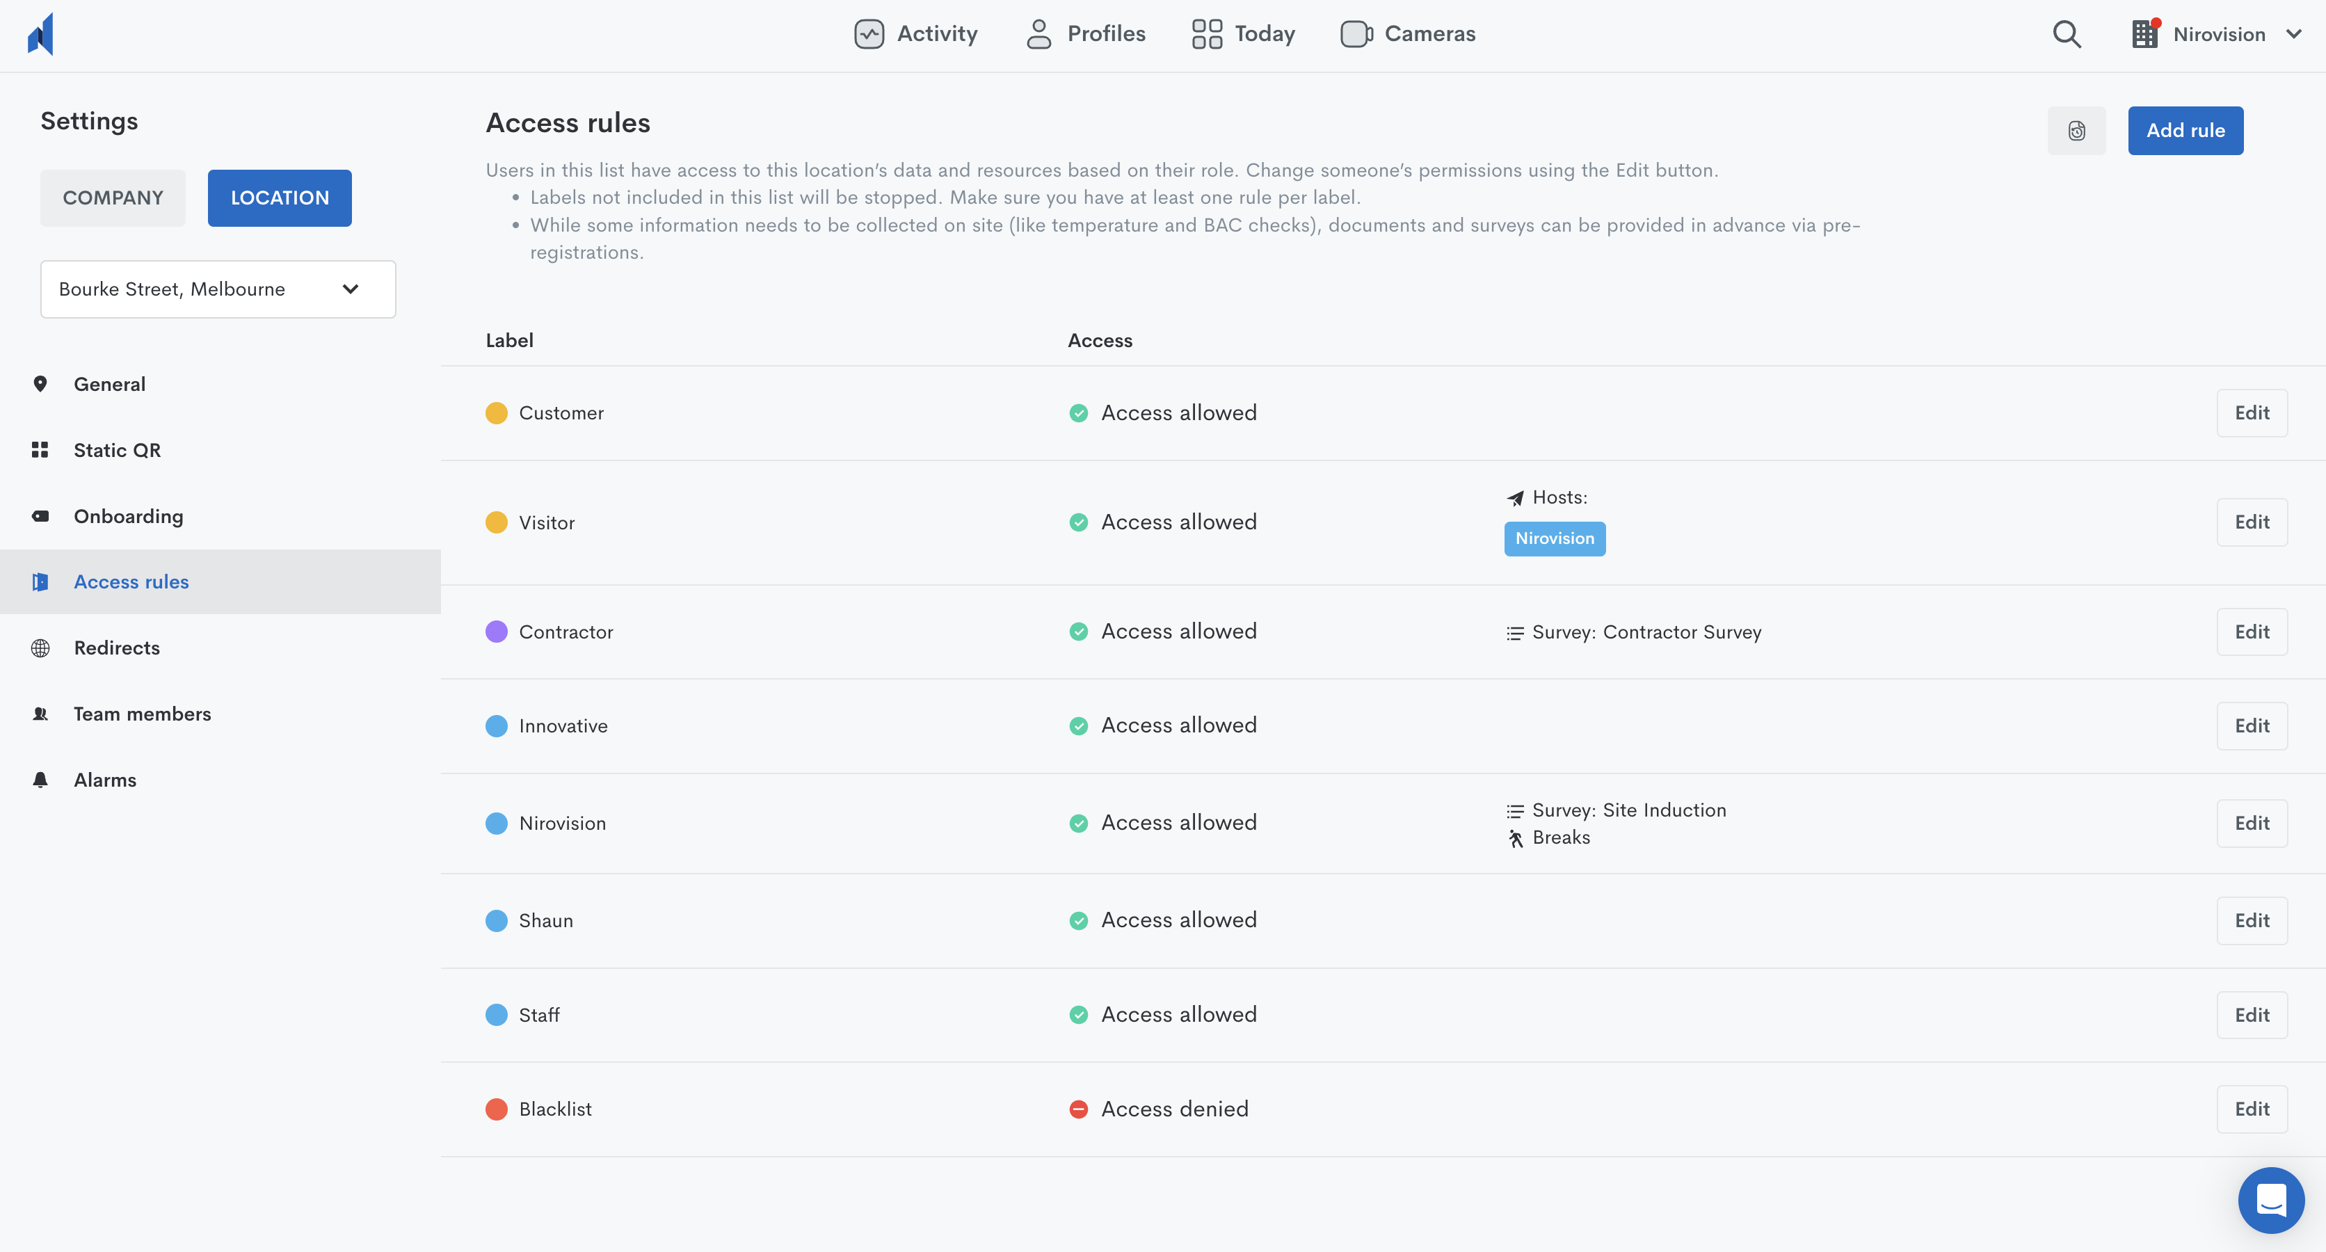Edit the Customer access rule
This screenshot has height=1252, width=2326.
tap(2252, 413)
